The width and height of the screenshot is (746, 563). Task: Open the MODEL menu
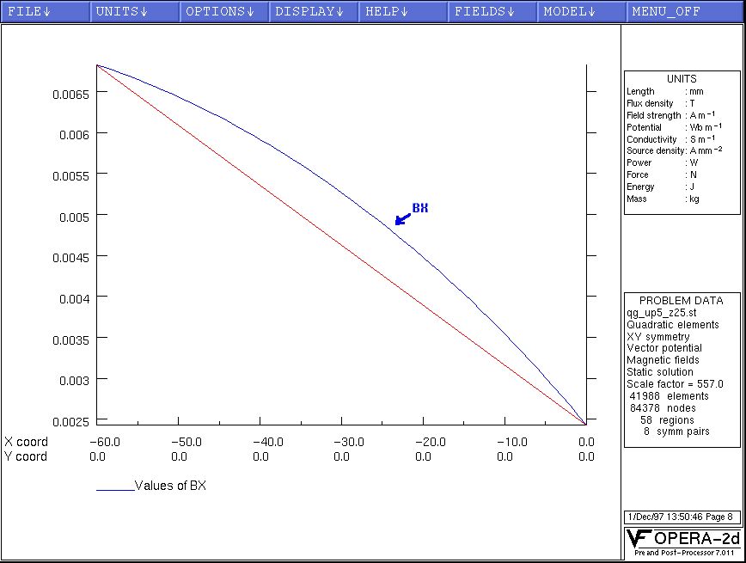click(x=581, y=11)
